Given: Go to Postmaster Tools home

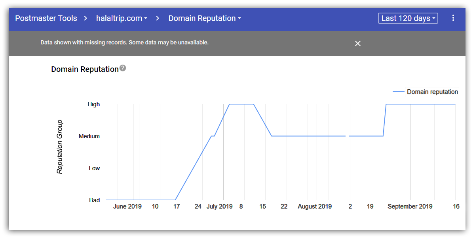Looking at the screenshot, I should 46,18.
